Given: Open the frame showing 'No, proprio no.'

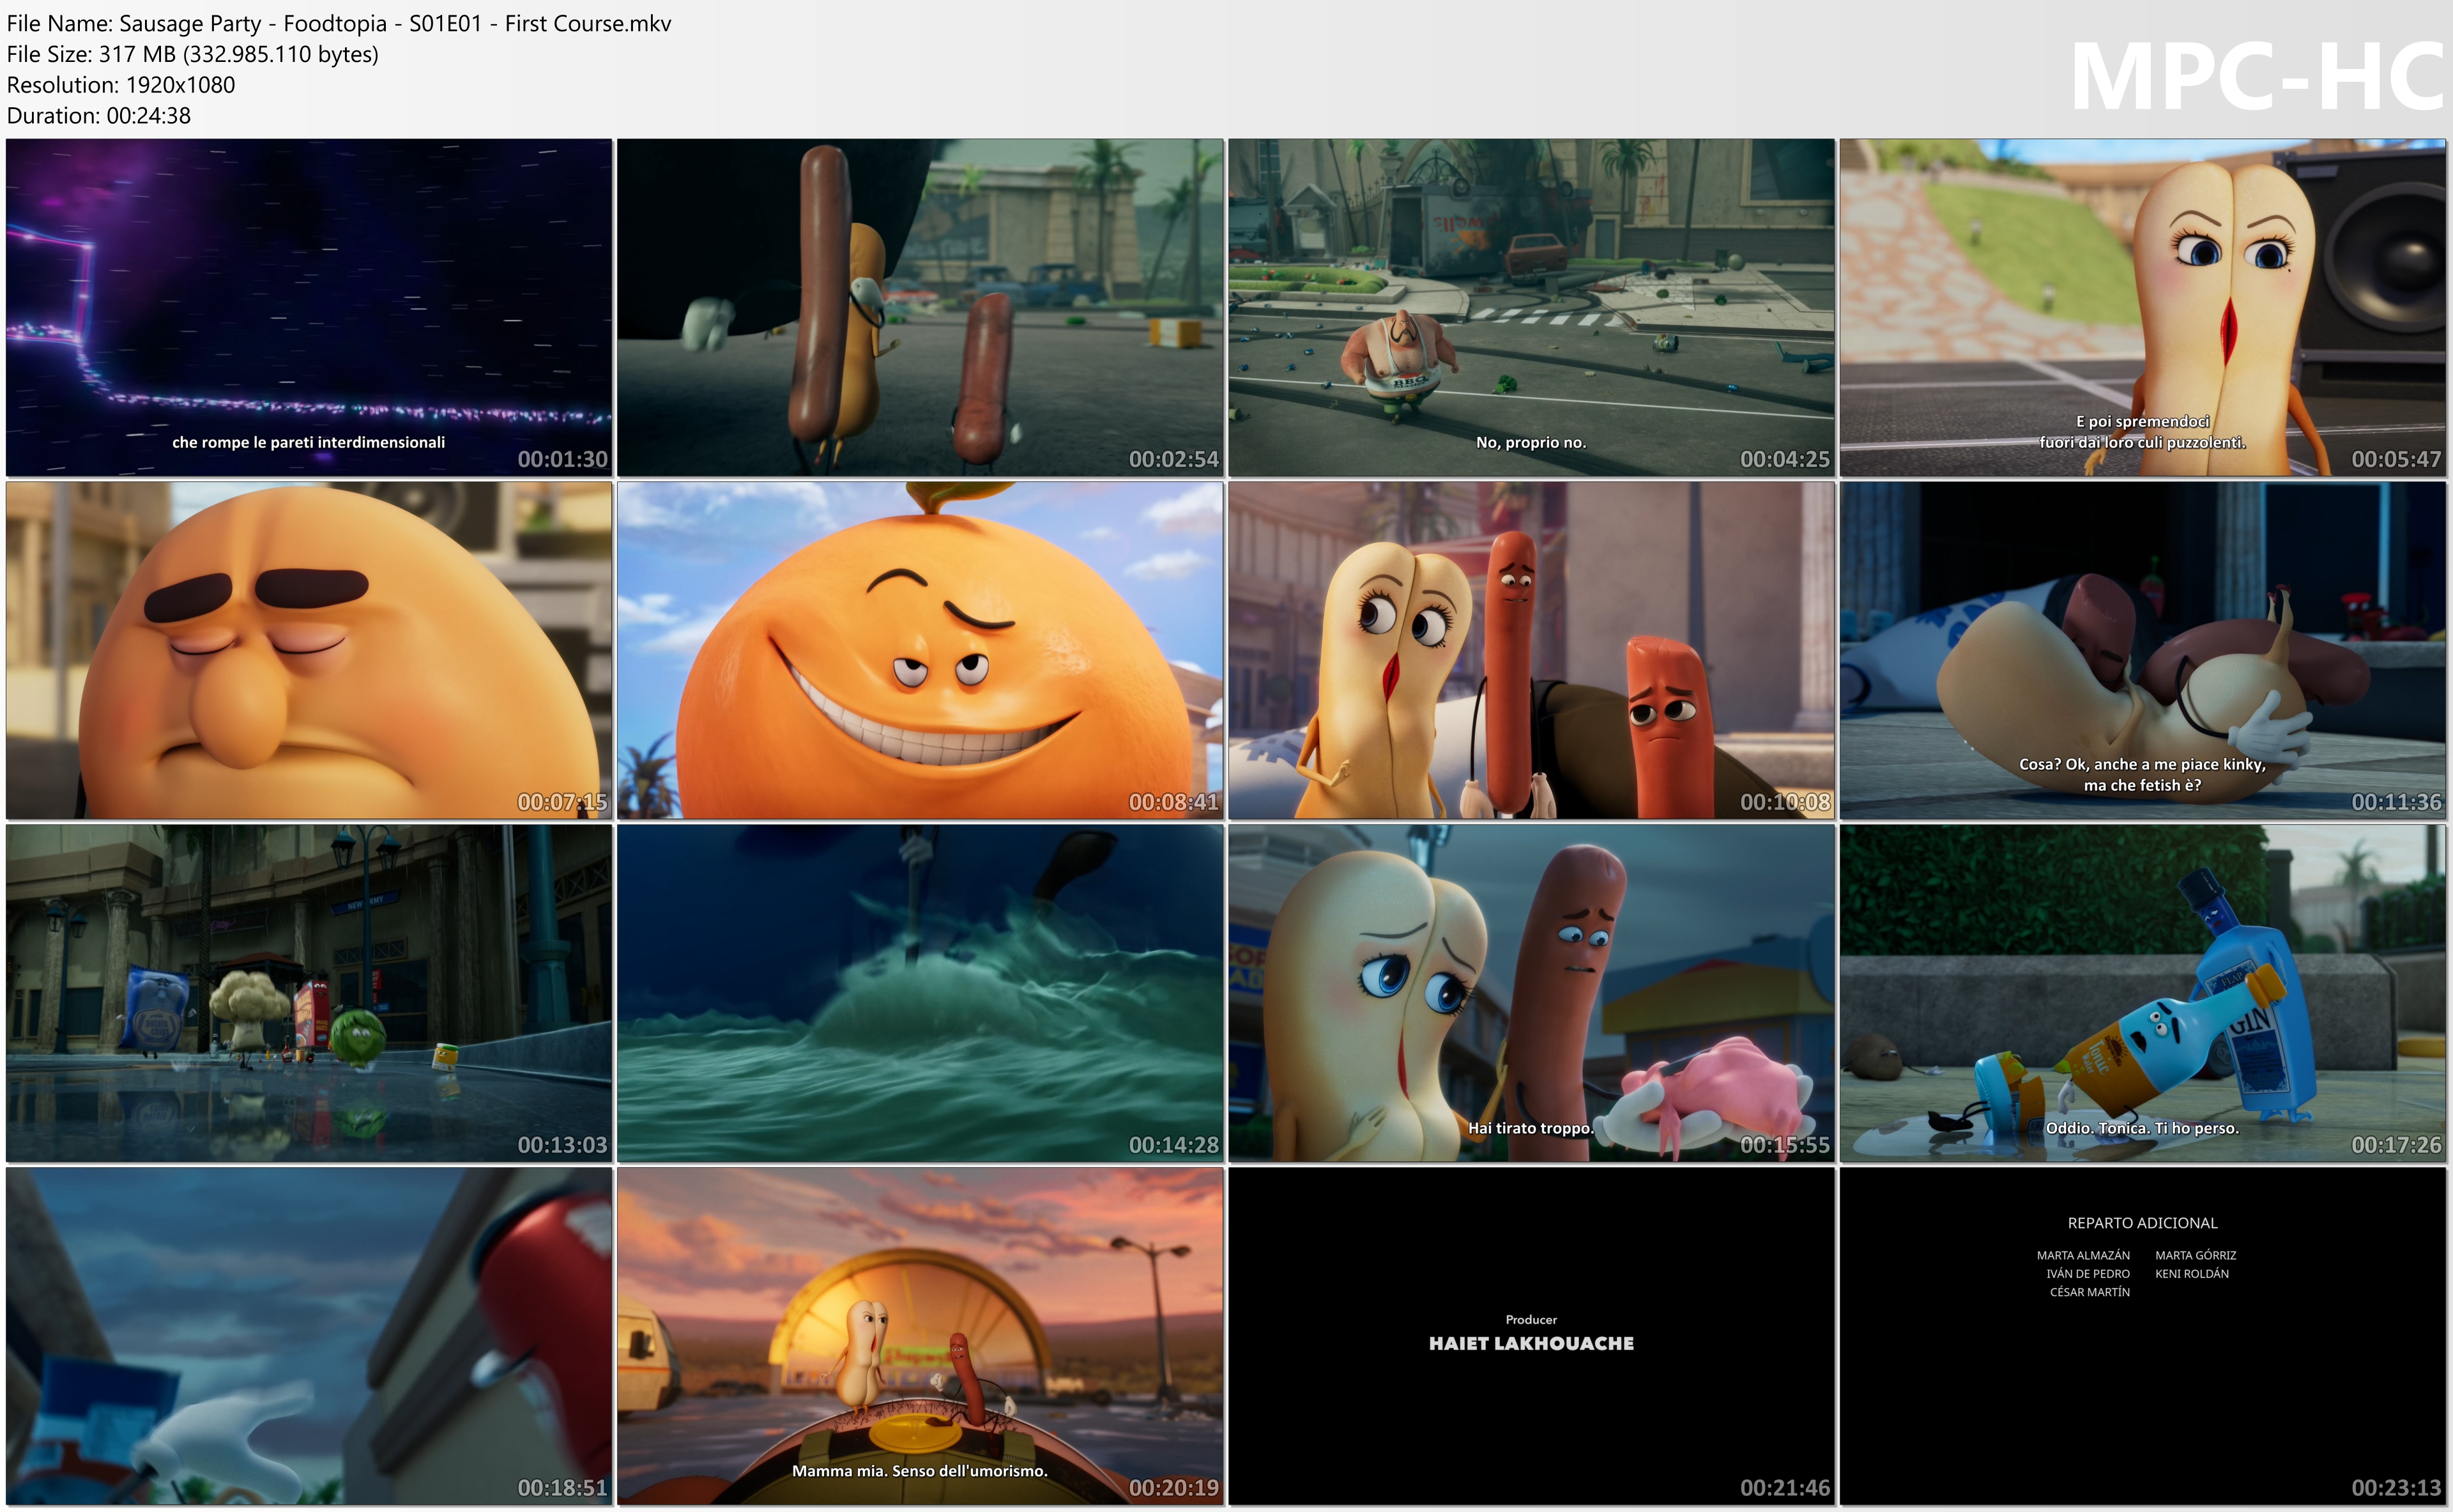Looking at the screenshot, I should pyautogui.click(x=1531, y=307).
